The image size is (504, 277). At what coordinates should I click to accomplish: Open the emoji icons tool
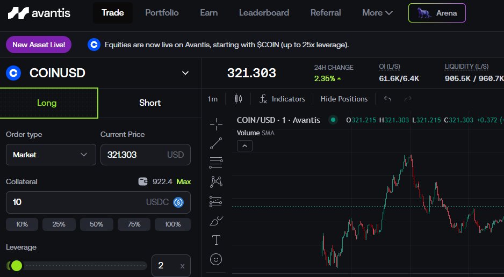[x=216, y=259]
